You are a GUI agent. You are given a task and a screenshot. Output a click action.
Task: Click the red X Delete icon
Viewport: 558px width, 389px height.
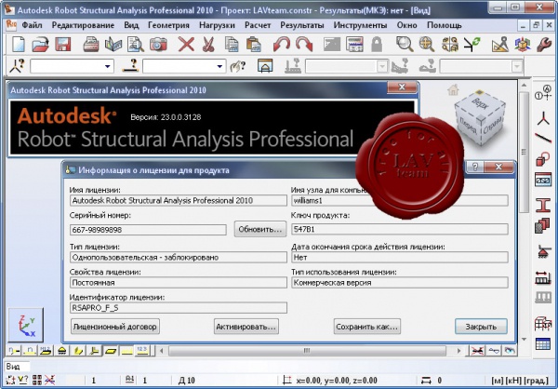[186, 45]
